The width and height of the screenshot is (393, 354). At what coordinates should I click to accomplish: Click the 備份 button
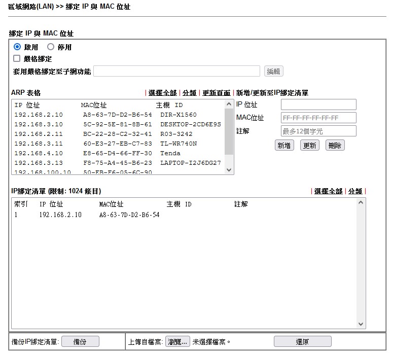80,342
